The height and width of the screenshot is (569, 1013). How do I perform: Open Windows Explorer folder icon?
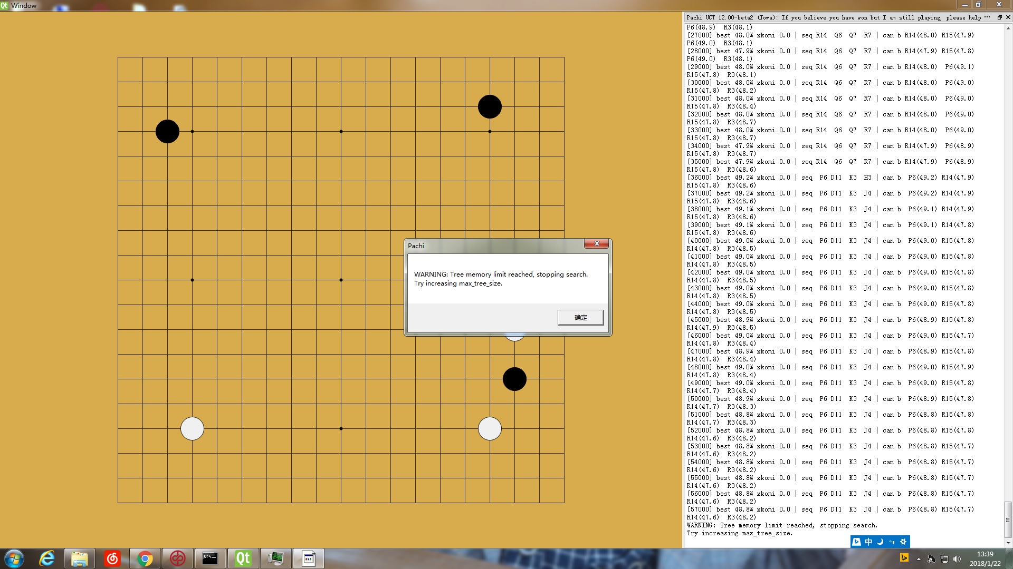(80, 558)
